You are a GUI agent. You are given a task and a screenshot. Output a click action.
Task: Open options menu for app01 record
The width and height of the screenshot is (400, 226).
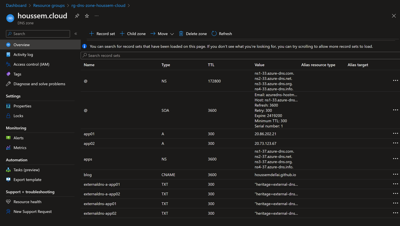pyautogui.click(x=396, y=133)
